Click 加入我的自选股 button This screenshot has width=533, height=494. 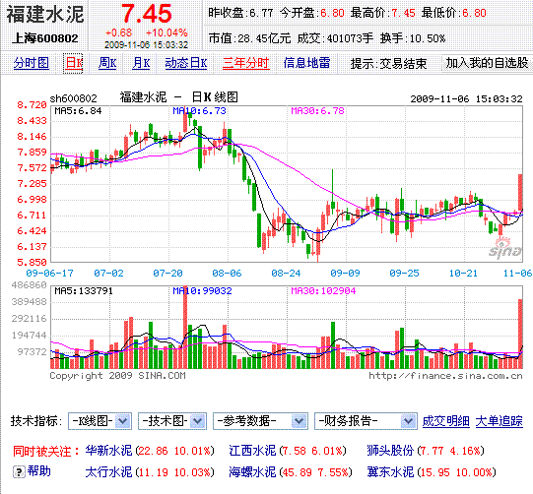[487, 63]
